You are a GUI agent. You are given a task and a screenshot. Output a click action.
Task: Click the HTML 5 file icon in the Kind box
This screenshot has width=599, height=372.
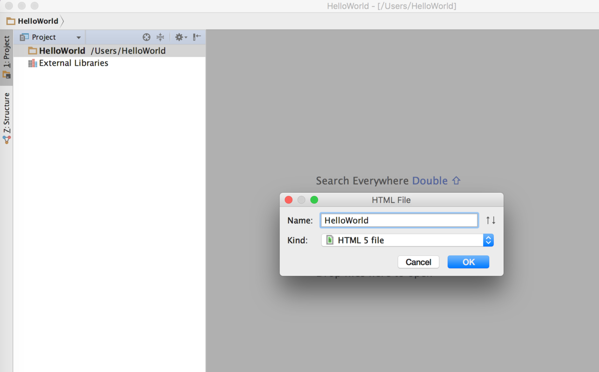pyautogui.click(x=330, y=240)
